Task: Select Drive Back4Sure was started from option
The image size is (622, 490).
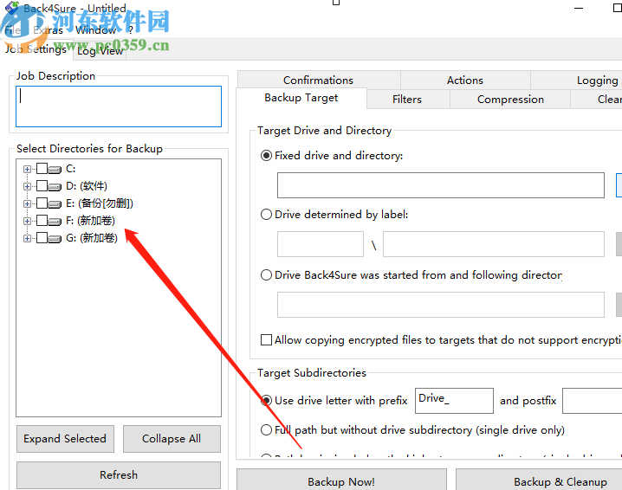Action: coord(266,274)
